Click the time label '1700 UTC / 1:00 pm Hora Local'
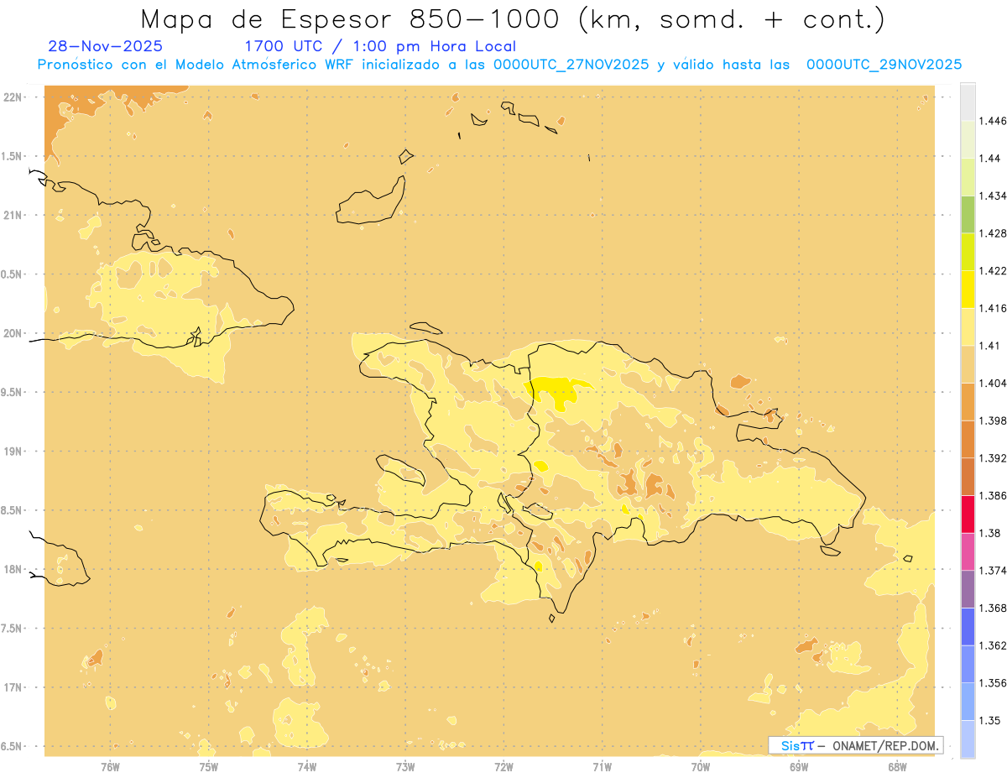The image size is (1007, 778). click(x=380, y=47)
